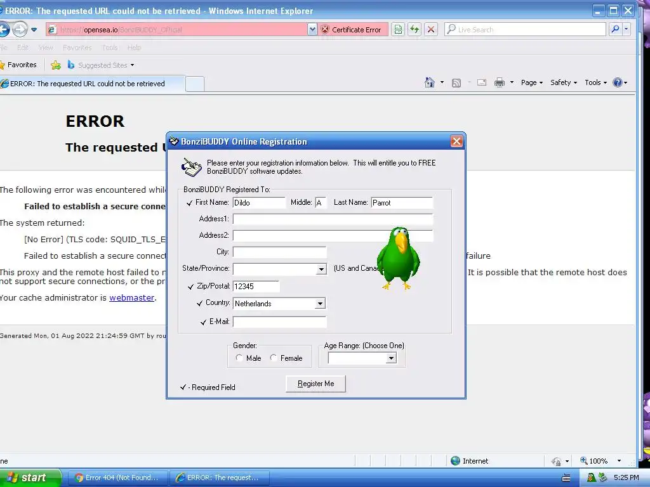This screenshot has width=650, height=487.
Task: Click the E-Mail input field
Action: point(279,321)
